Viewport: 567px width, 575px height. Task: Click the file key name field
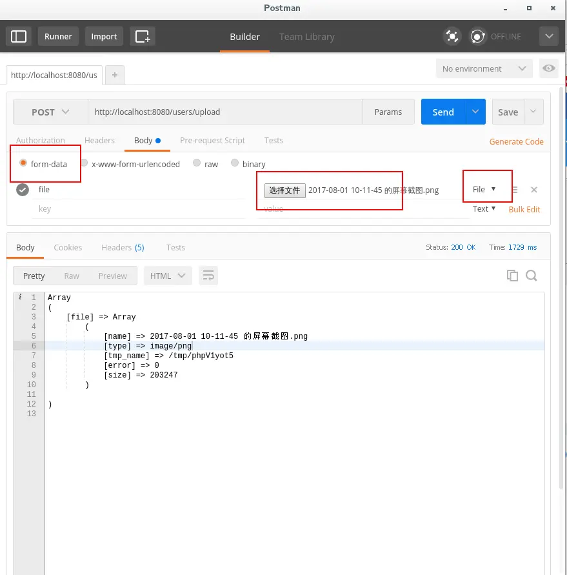click(x=139, y=189)
